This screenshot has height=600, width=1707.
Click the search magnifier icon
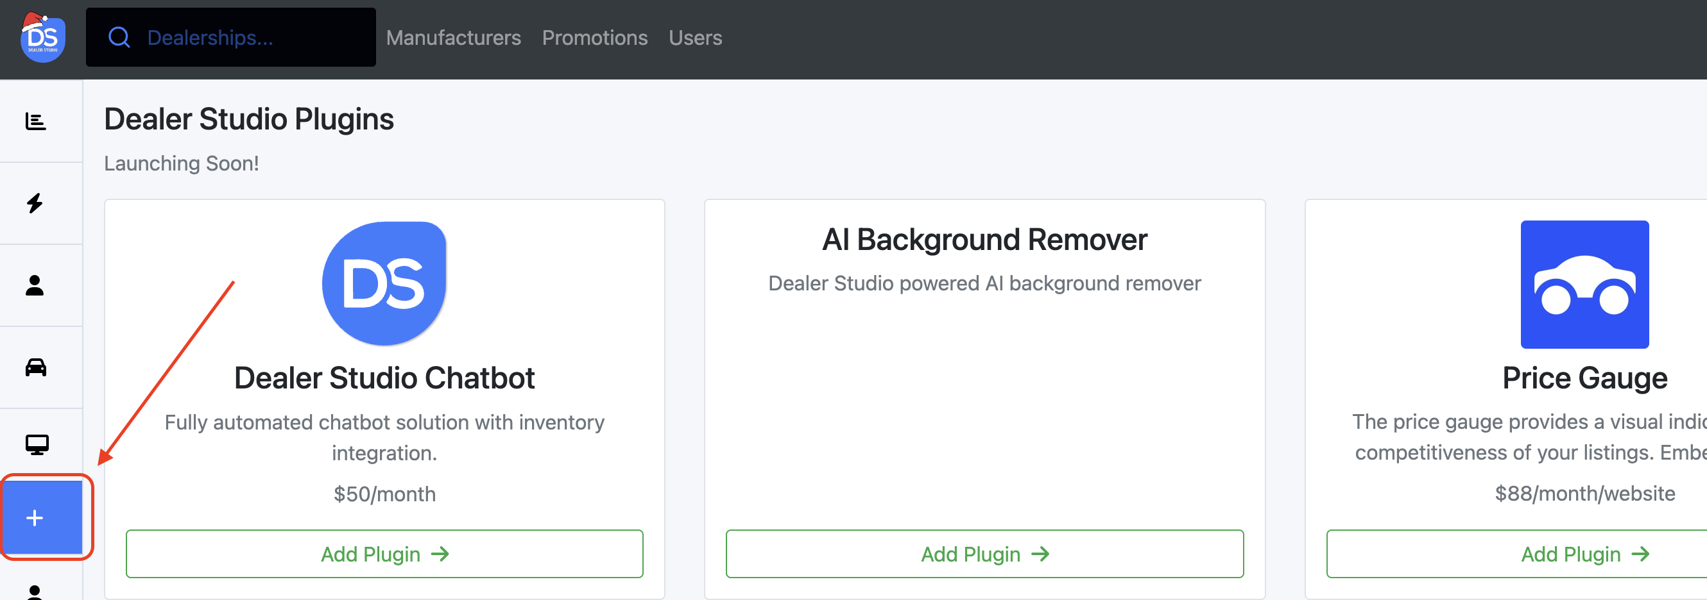pos(119,37)
